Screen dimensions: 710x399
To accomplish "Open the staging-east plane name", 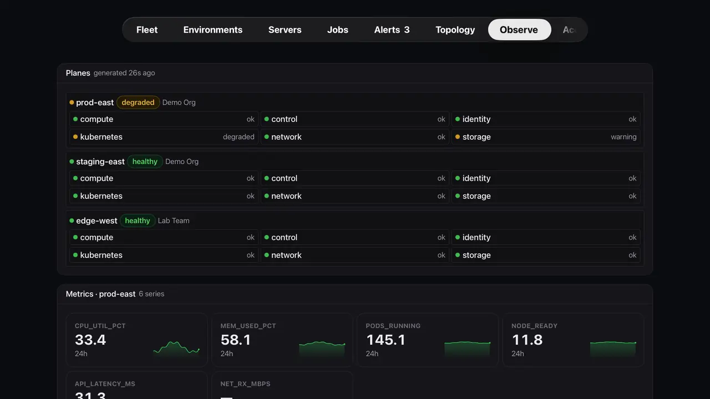I will click(x=100, y=162).
